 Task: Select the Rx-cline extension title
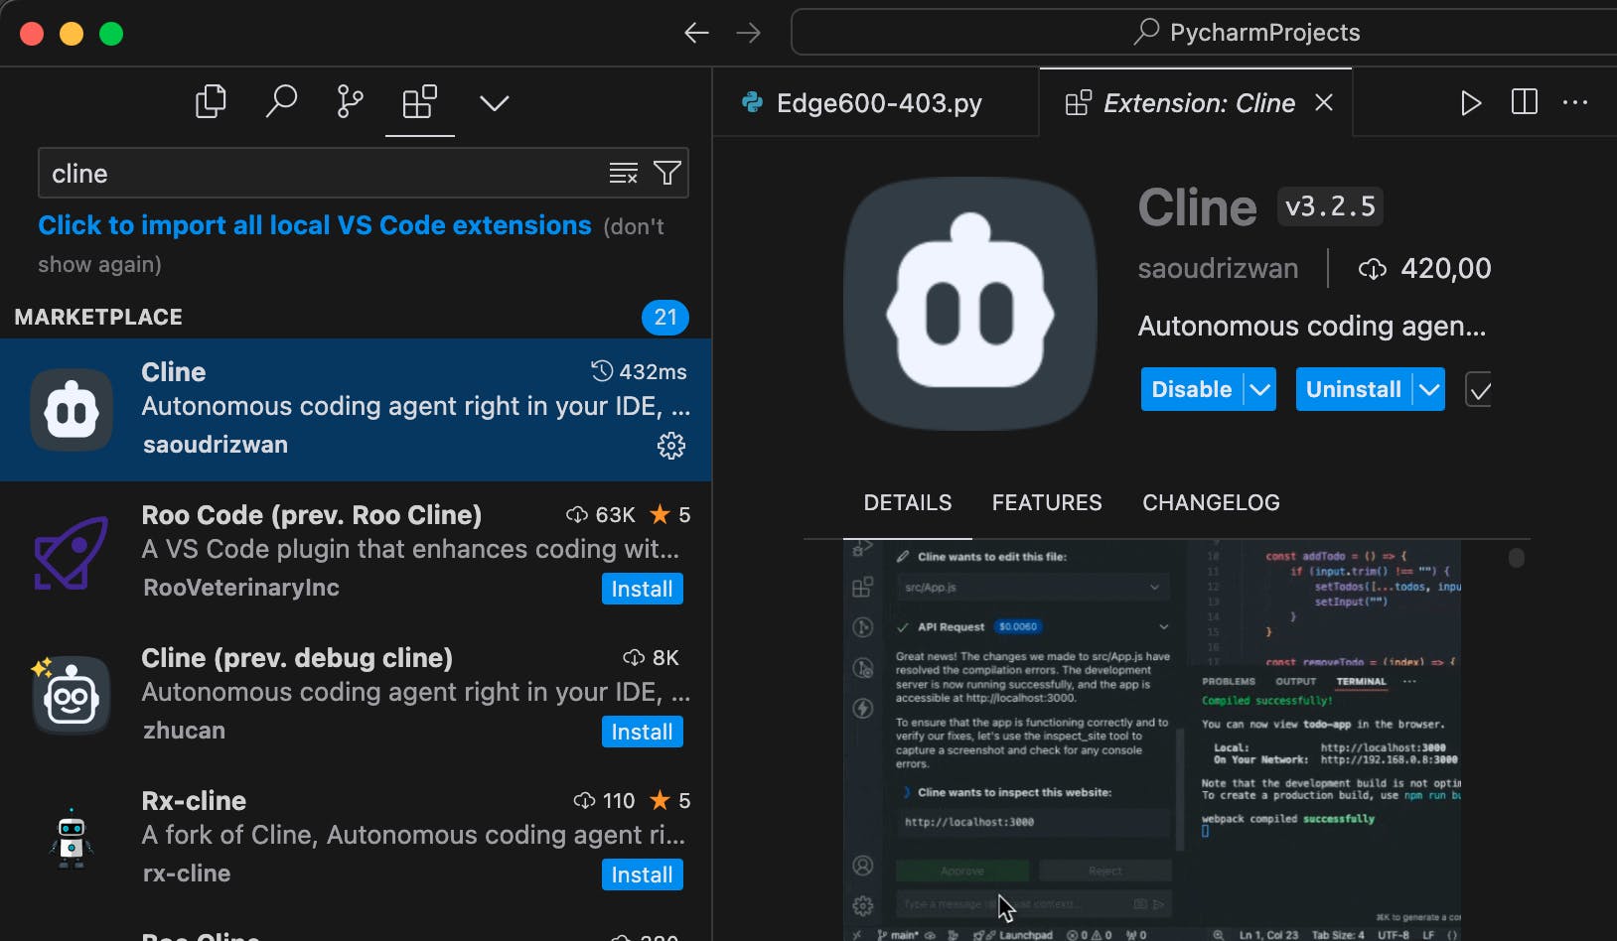[194, 801]
